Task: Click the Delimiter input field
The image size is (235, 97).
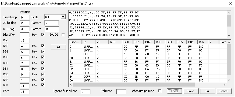Action: [x=121, y=92]
